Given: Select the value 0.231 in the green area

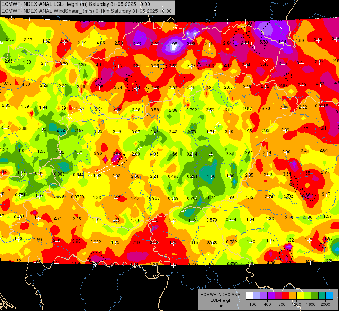Looking at the screenshot, I should pos(192,176).
